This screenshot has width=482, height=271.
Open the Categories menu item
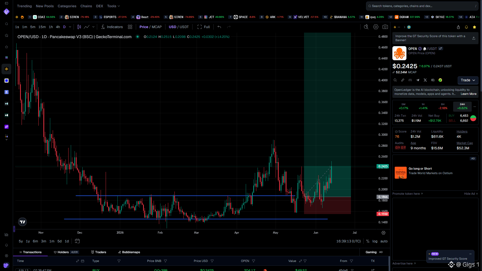click(x=67, y=6)
